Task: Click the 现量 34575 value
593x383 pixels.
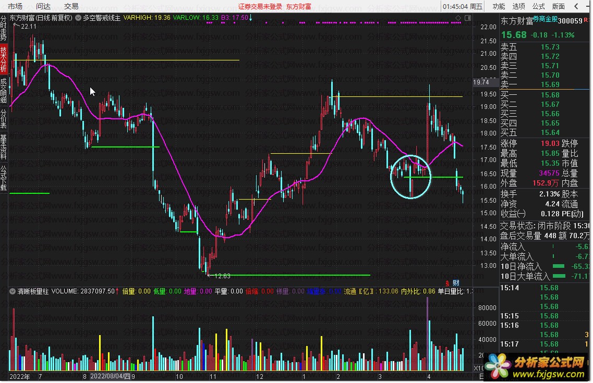Action: [x=549, y=173]
